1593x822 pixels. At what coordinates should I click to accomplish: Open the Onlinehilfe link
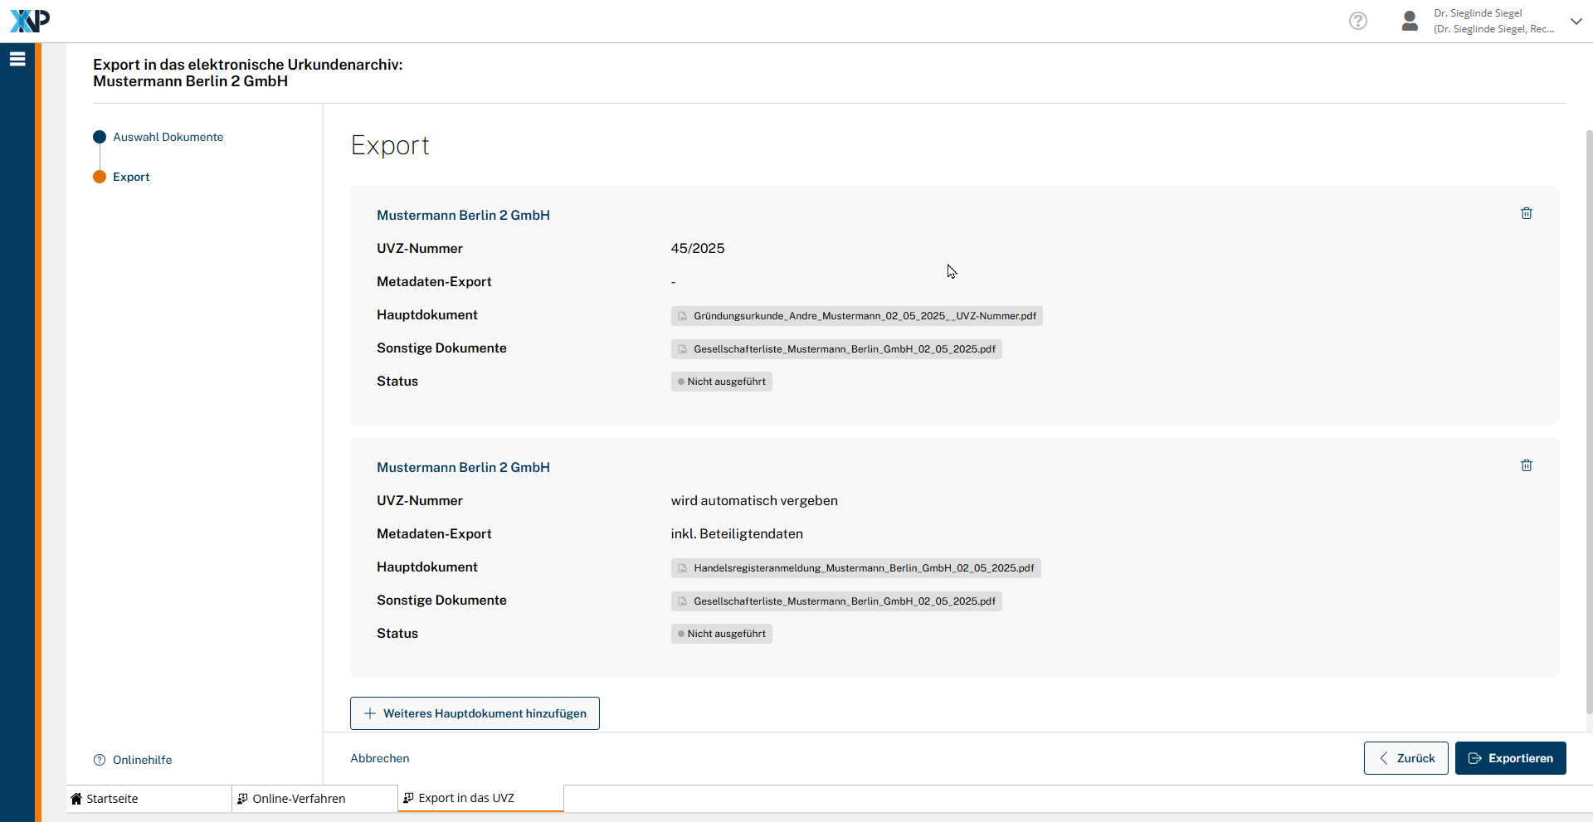(x=142, y=760)
